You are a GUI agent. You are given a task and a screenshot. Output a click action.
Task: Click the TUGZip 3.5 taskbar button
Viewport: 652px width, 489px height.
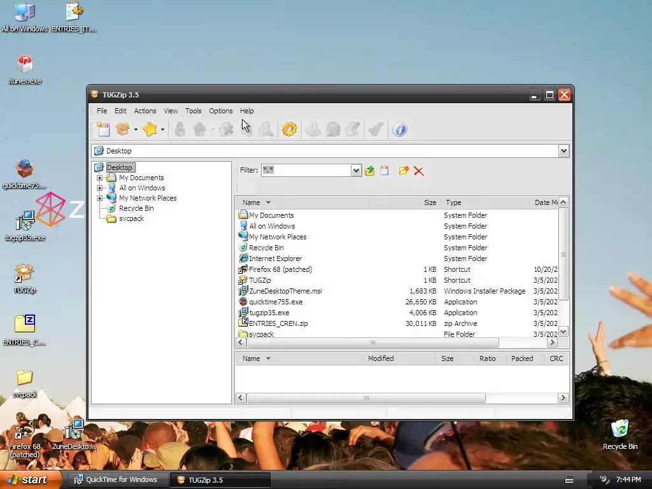click(x=220, y=480)
